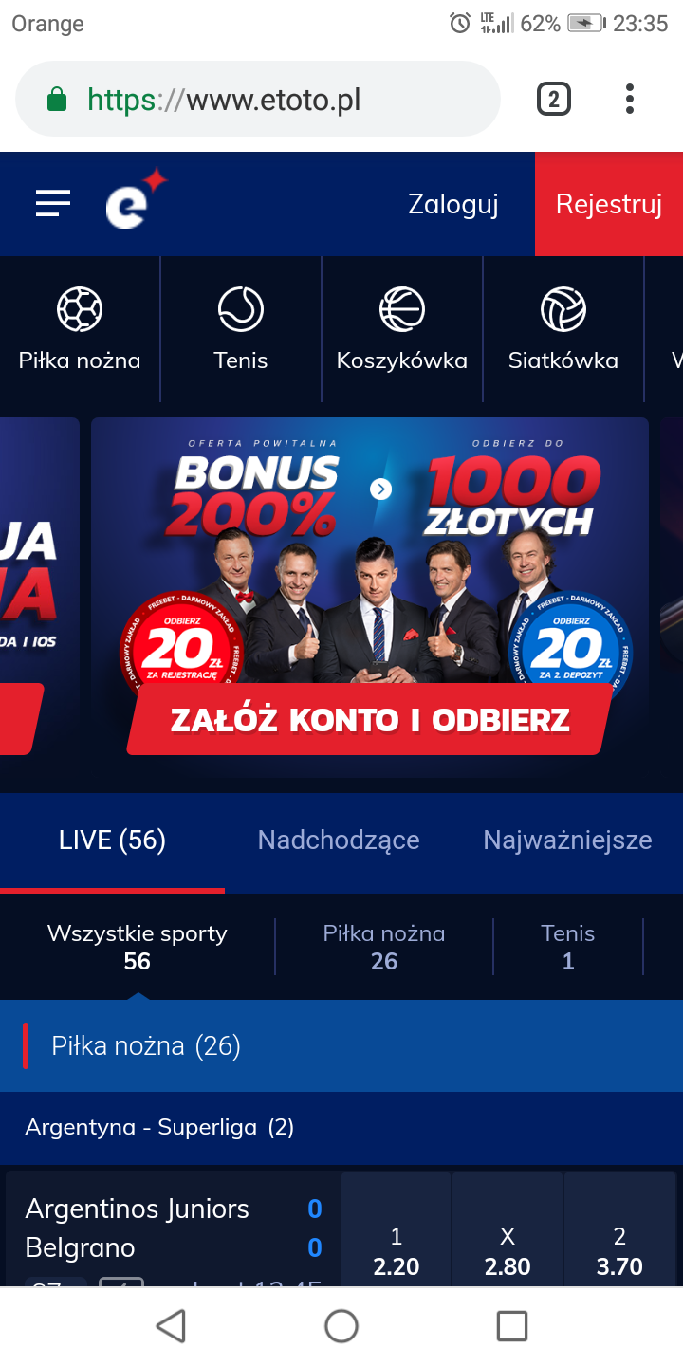
Task: Select the Piłka nożna football icon
Action: pos(80,309)
